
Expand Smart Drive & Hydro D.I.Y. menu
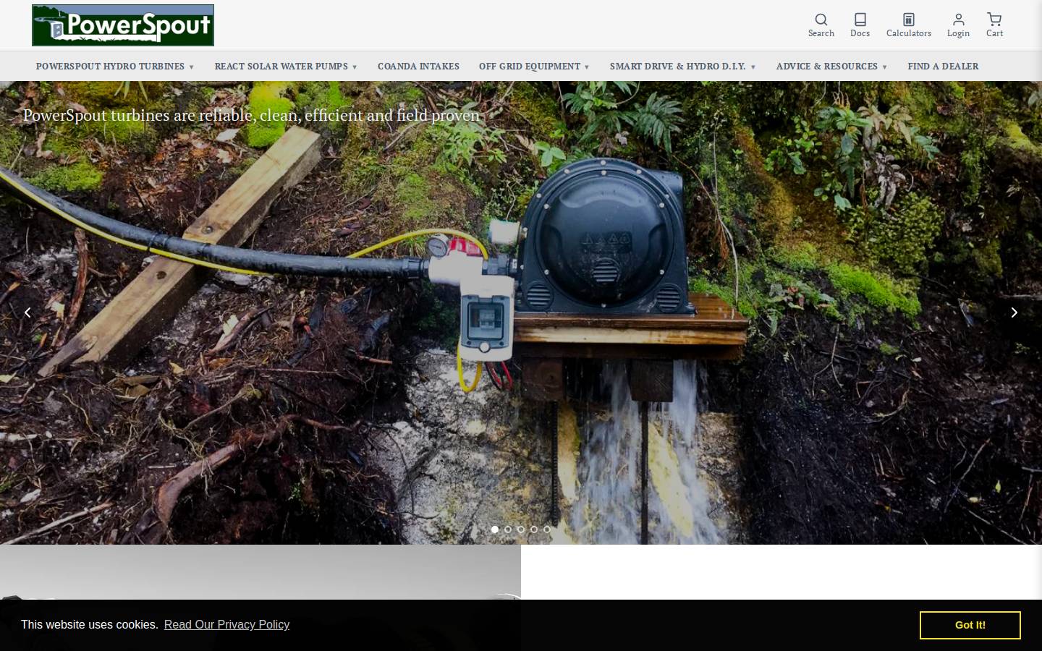pos(682,66)
